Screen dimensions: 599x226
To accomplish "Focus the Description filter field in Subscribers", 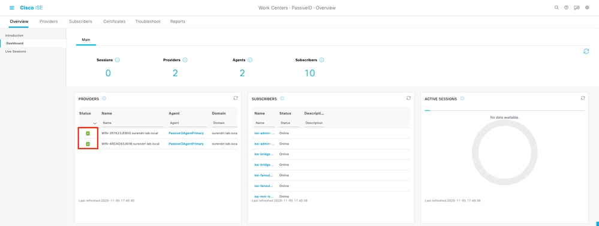I will point(314,123).
